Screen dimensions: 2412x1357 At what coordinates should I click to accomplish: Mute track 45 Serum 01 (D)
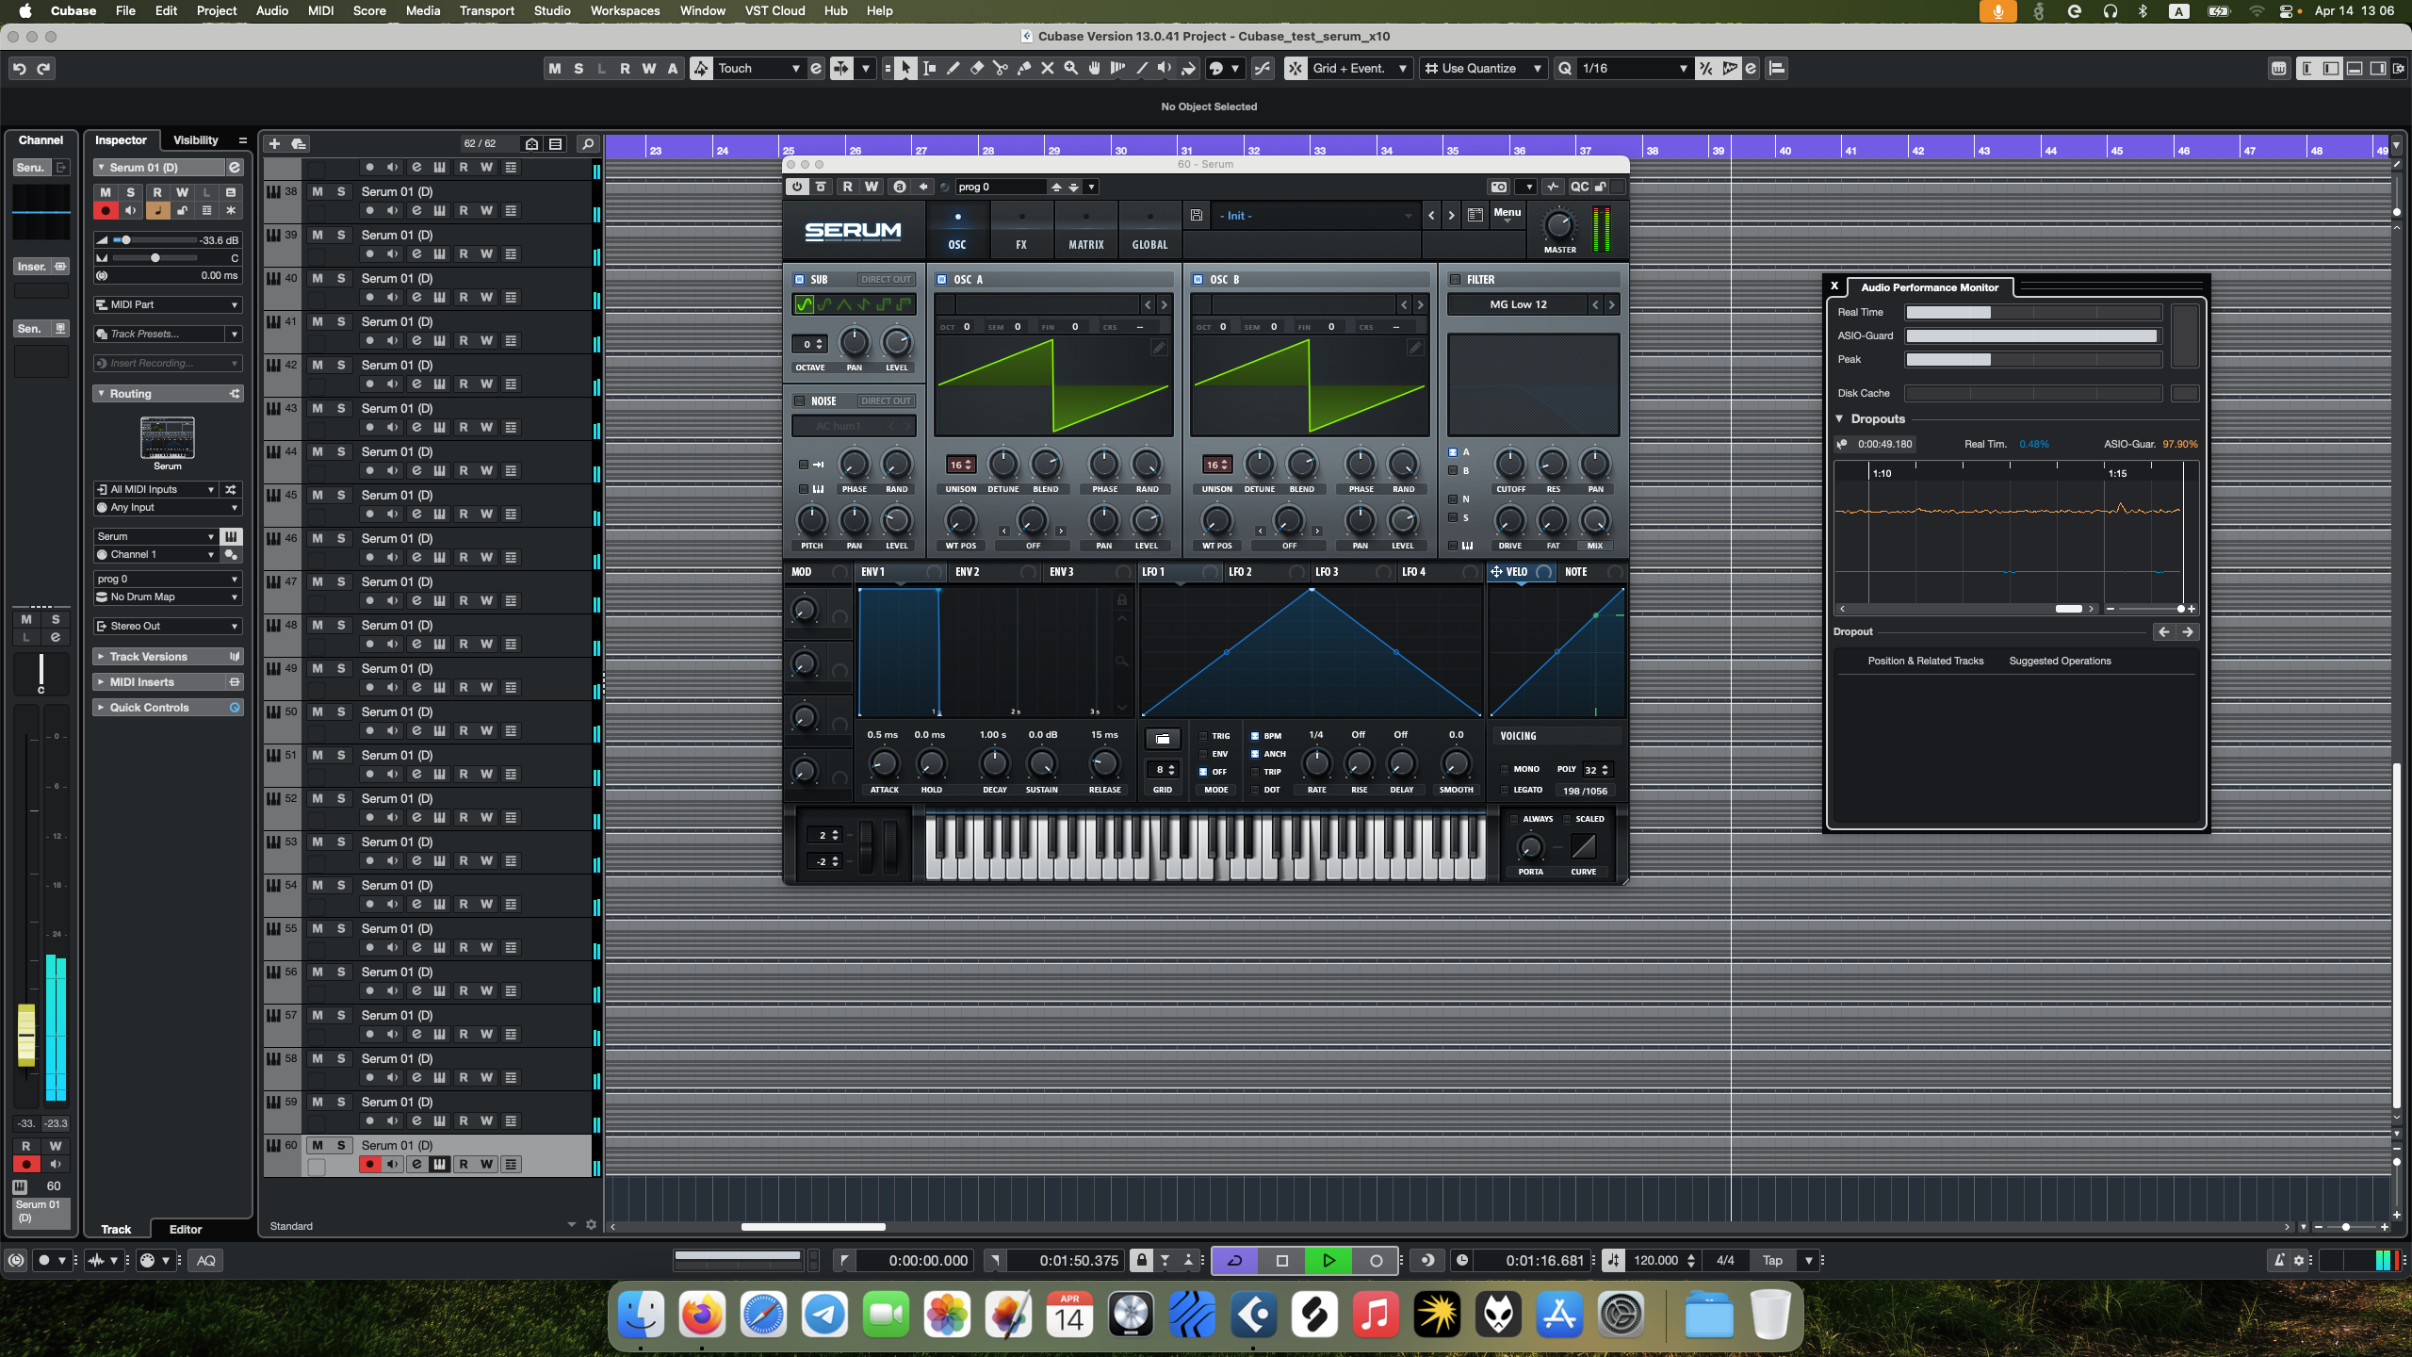click(318, 495)
